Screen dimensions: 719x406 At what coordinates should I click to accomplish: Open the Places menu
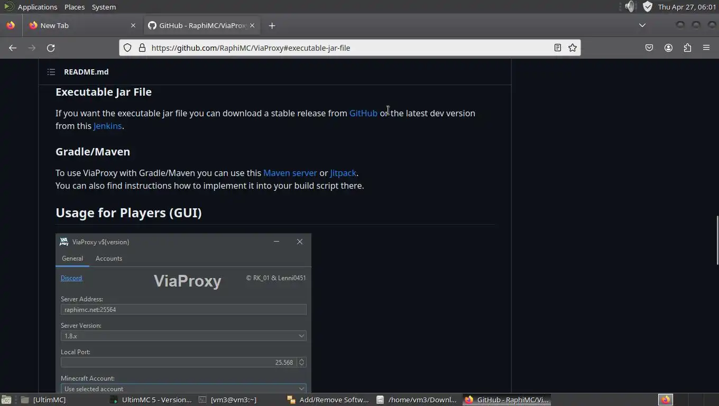[75, 7]
